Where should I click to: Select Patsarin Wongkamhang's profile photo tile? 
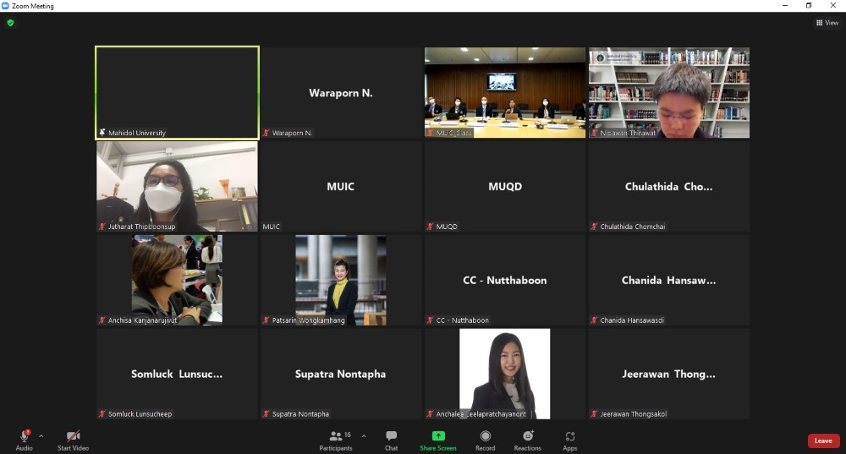(x=341, y=280)
